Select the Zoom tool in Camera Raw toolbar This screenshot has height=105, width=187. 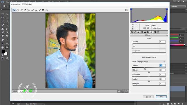click(14, 10)
